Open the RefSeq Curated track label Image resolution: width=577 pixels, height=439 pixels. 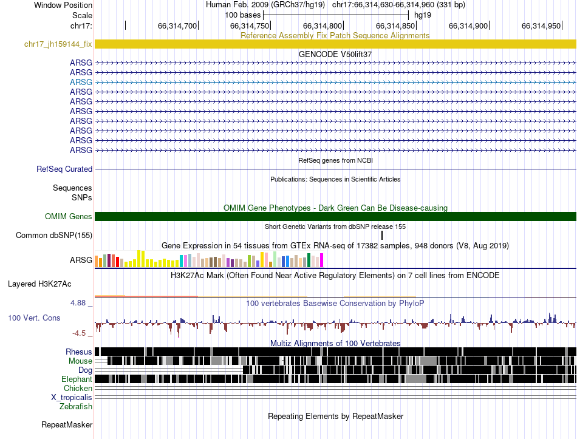tap(64, 169)
